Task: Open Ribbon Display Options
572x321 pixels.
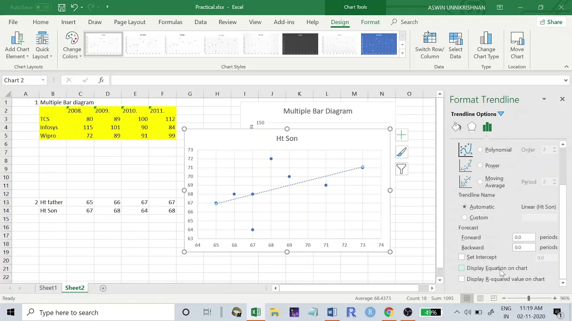Action: click(x=500, y=7)
